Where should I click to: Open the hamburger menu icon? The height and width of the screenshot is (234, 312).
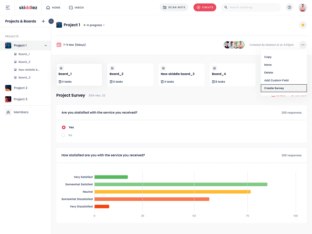click(x=8, y=7)
